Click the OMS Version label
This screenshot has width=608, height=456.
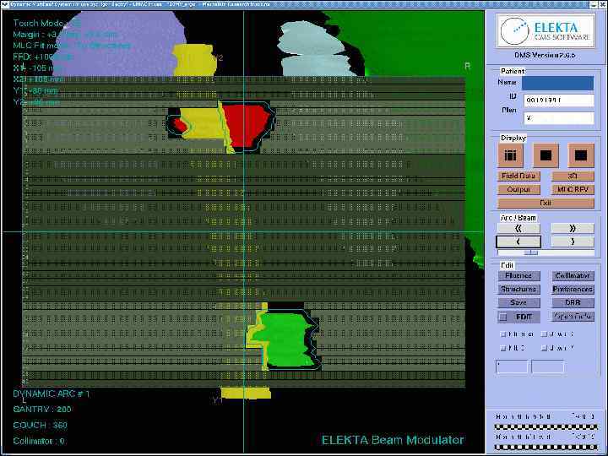click(x=545, y=56)
